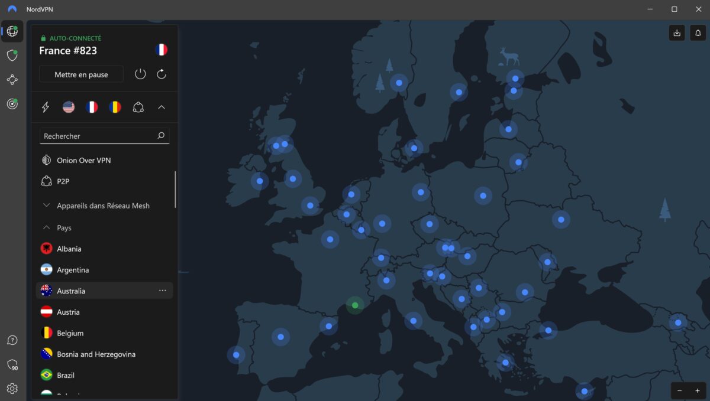Open notifications bell icon
This screenshot has height=401, width=710.
pos(698,33)
